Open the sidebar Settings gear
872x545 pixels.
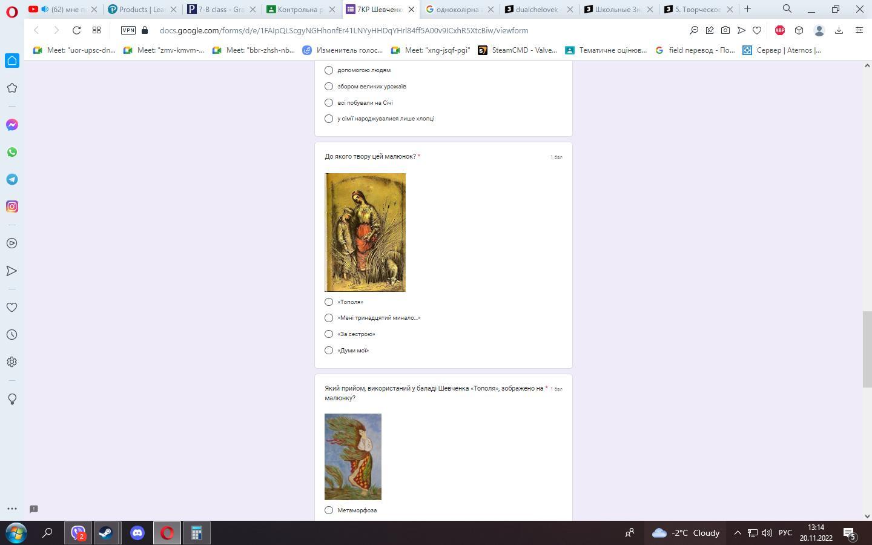(x=12, y=362)
